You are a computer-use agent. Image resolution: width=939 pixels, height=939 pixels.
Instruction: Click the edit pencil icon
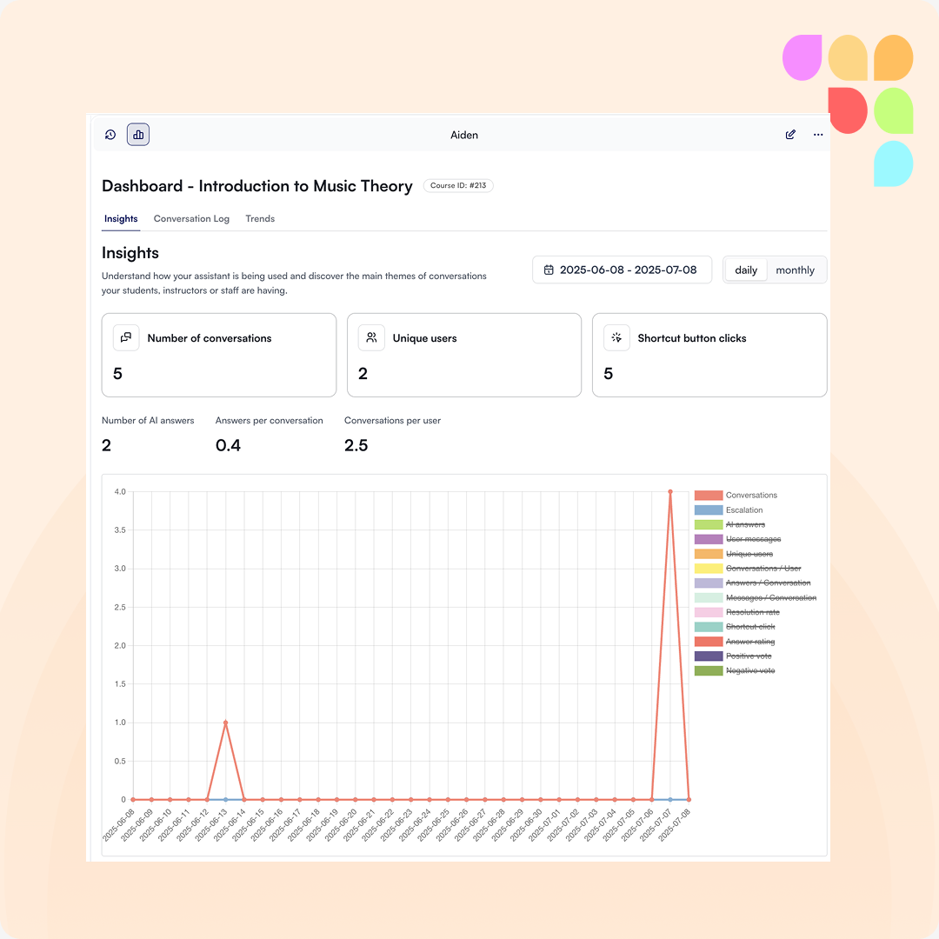(x=790, y=135)
